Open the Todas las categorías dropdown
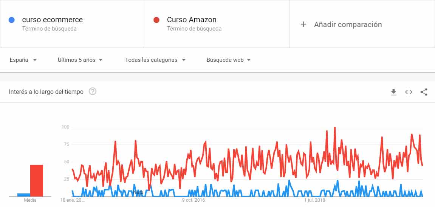 [156, 60]
